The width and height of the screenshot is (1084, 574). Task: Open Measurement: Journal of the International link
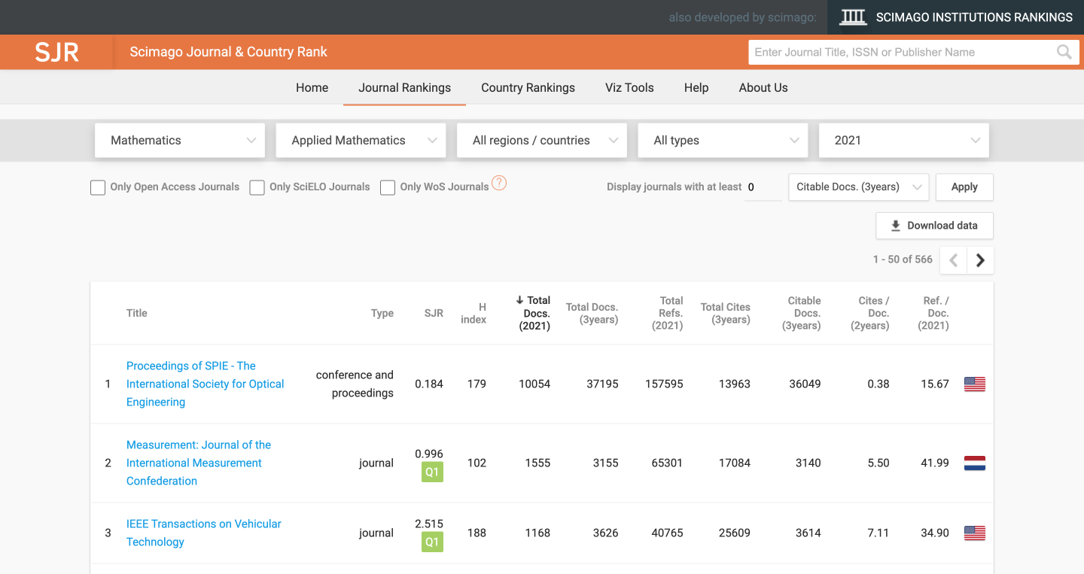point(199,463)
